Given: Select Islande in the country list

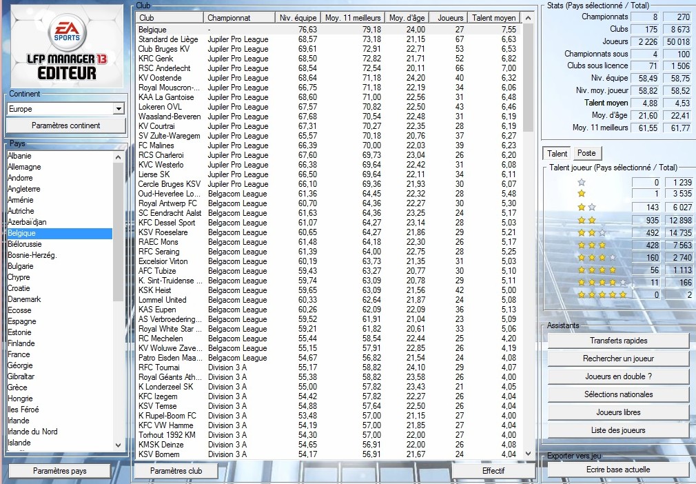Looking at the screenshot, I should (59, 443).
